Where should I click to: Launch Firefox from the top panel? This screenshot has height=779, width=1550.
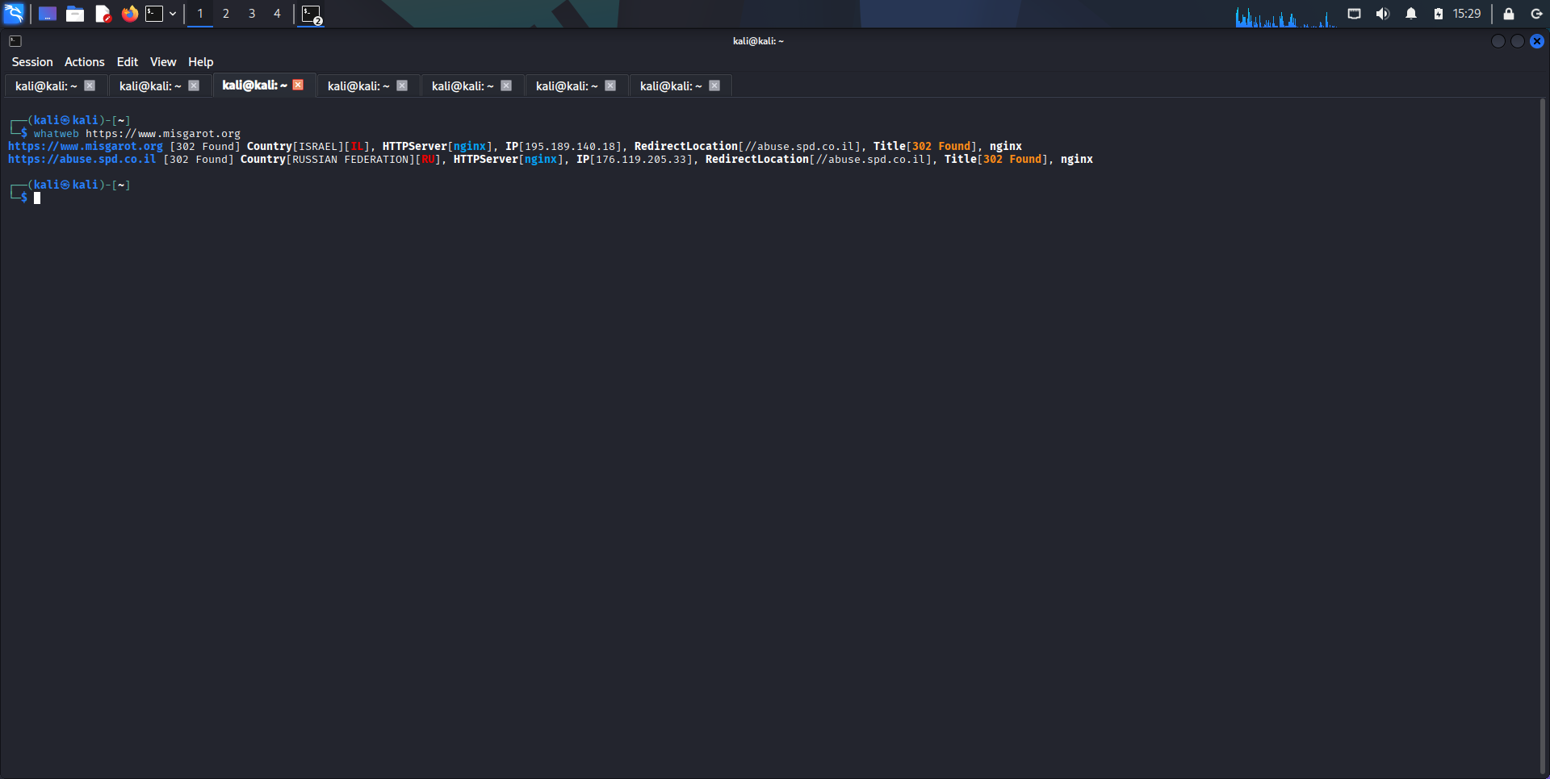tap(129, 14)
